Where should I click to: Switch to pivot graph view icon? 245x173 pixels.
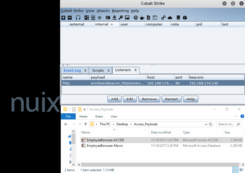[87, 18]
